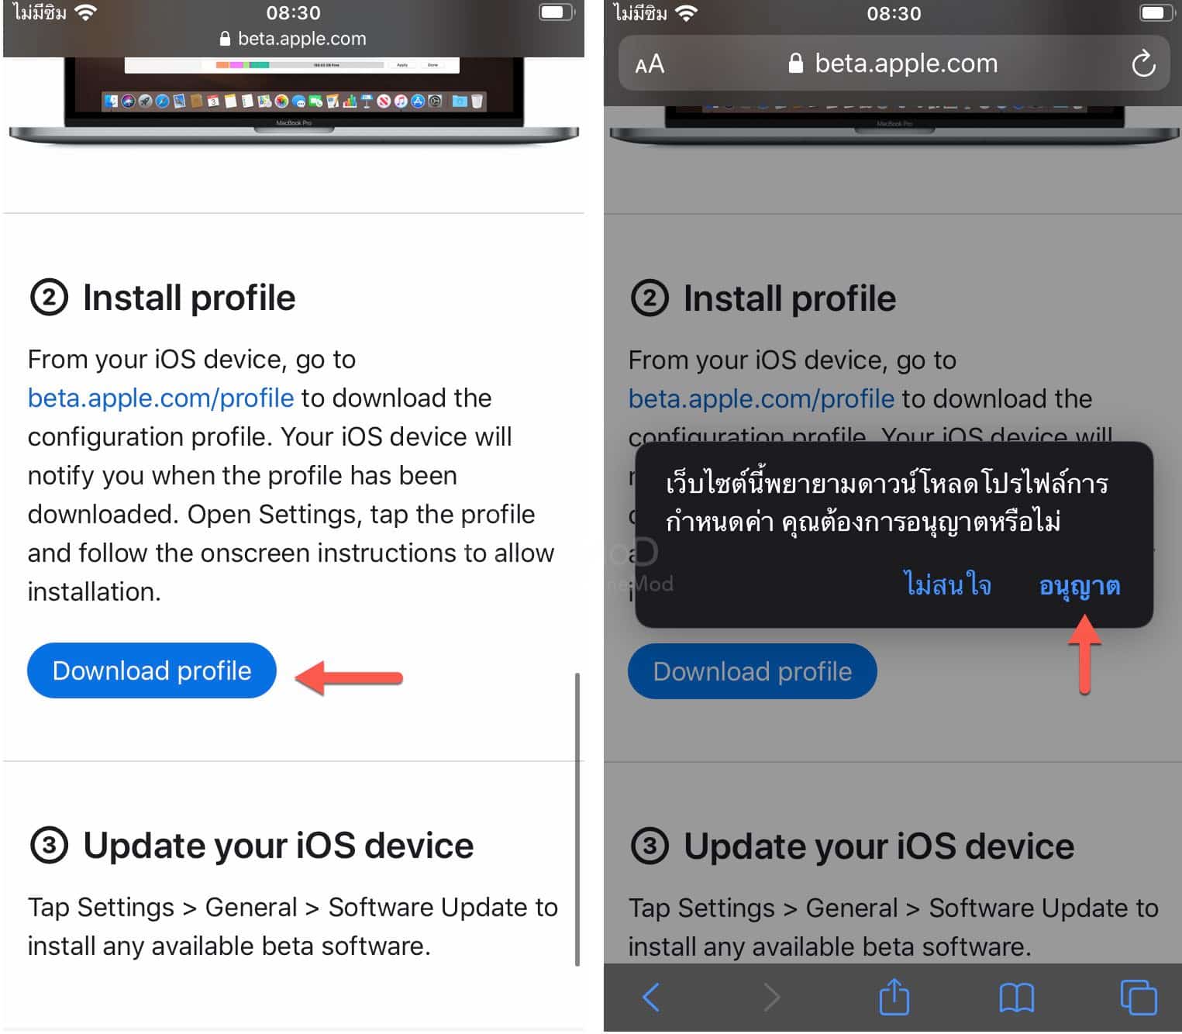The height and width of the screenshot is (1034, 1182).
Task: Open the tabs overview icon
Action: click(x=1139, y=997)
